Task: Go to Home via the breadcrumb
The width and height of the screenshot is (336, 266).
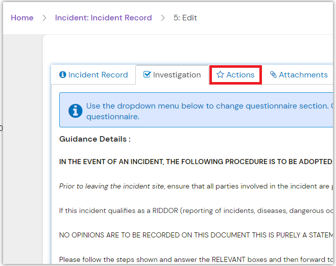Action: point(22,18)
